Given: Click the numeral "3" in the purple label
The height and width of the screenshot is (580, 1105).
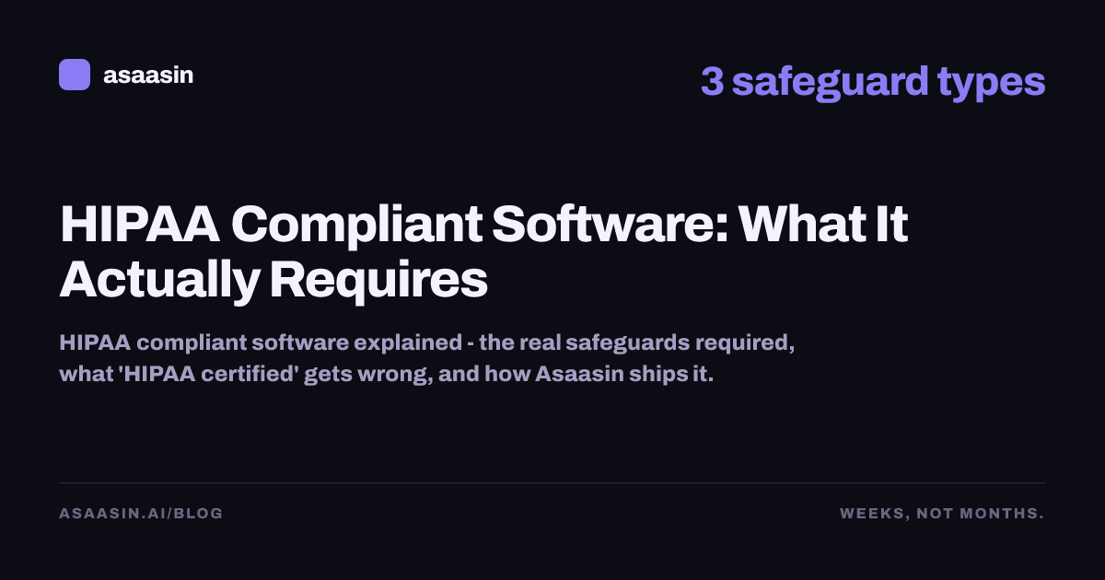Looking at the screenshot, I should tap(712, 81).
